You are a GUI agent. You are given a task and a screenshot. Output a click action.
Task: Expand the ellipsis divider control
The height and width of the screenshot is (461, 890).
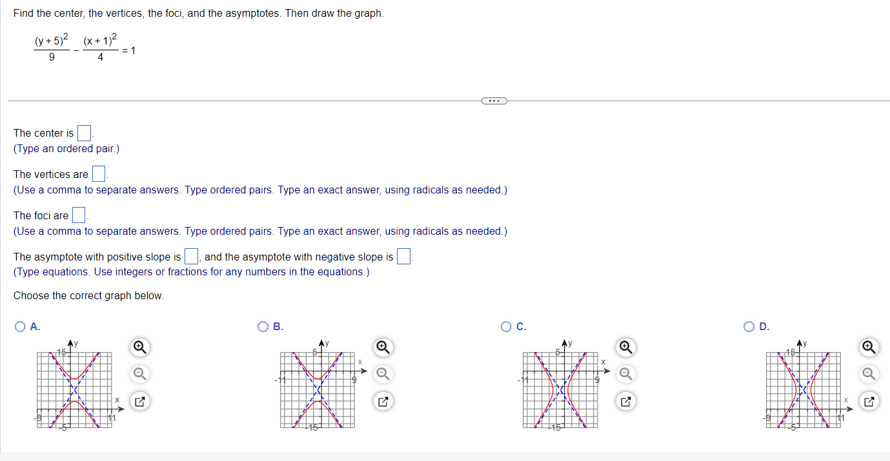pyautogui.click(x=494, y=101)
